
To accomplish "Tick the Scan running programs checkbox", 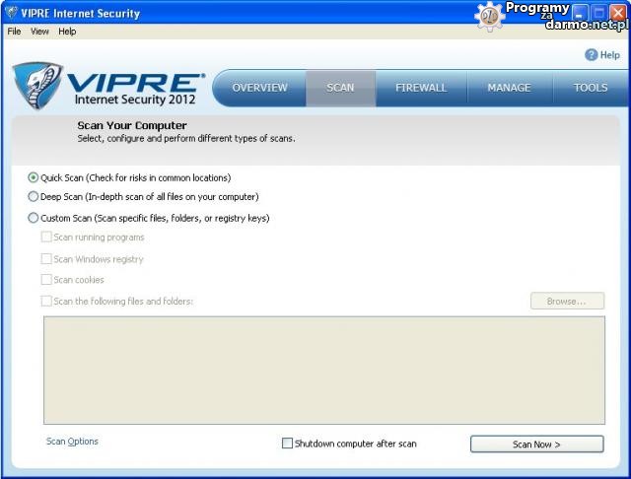I will click(x=46, y=238).
